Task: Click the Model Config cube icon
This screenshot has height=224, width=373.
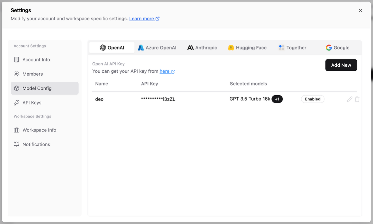Action: click(x=16, y=88)
